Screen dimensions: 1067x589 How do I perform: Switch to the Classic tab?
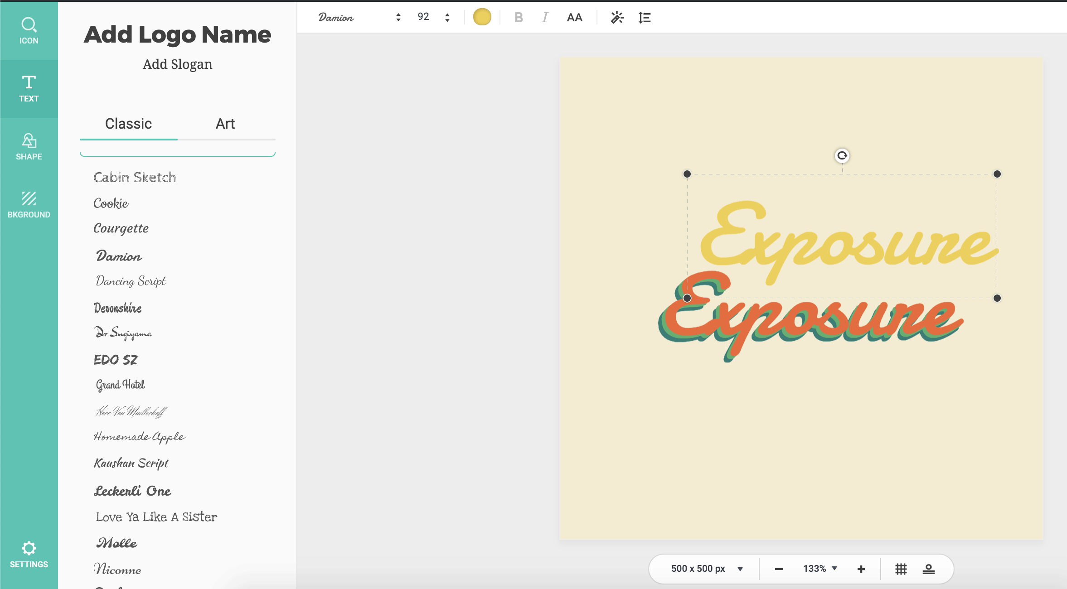point(128,123)
